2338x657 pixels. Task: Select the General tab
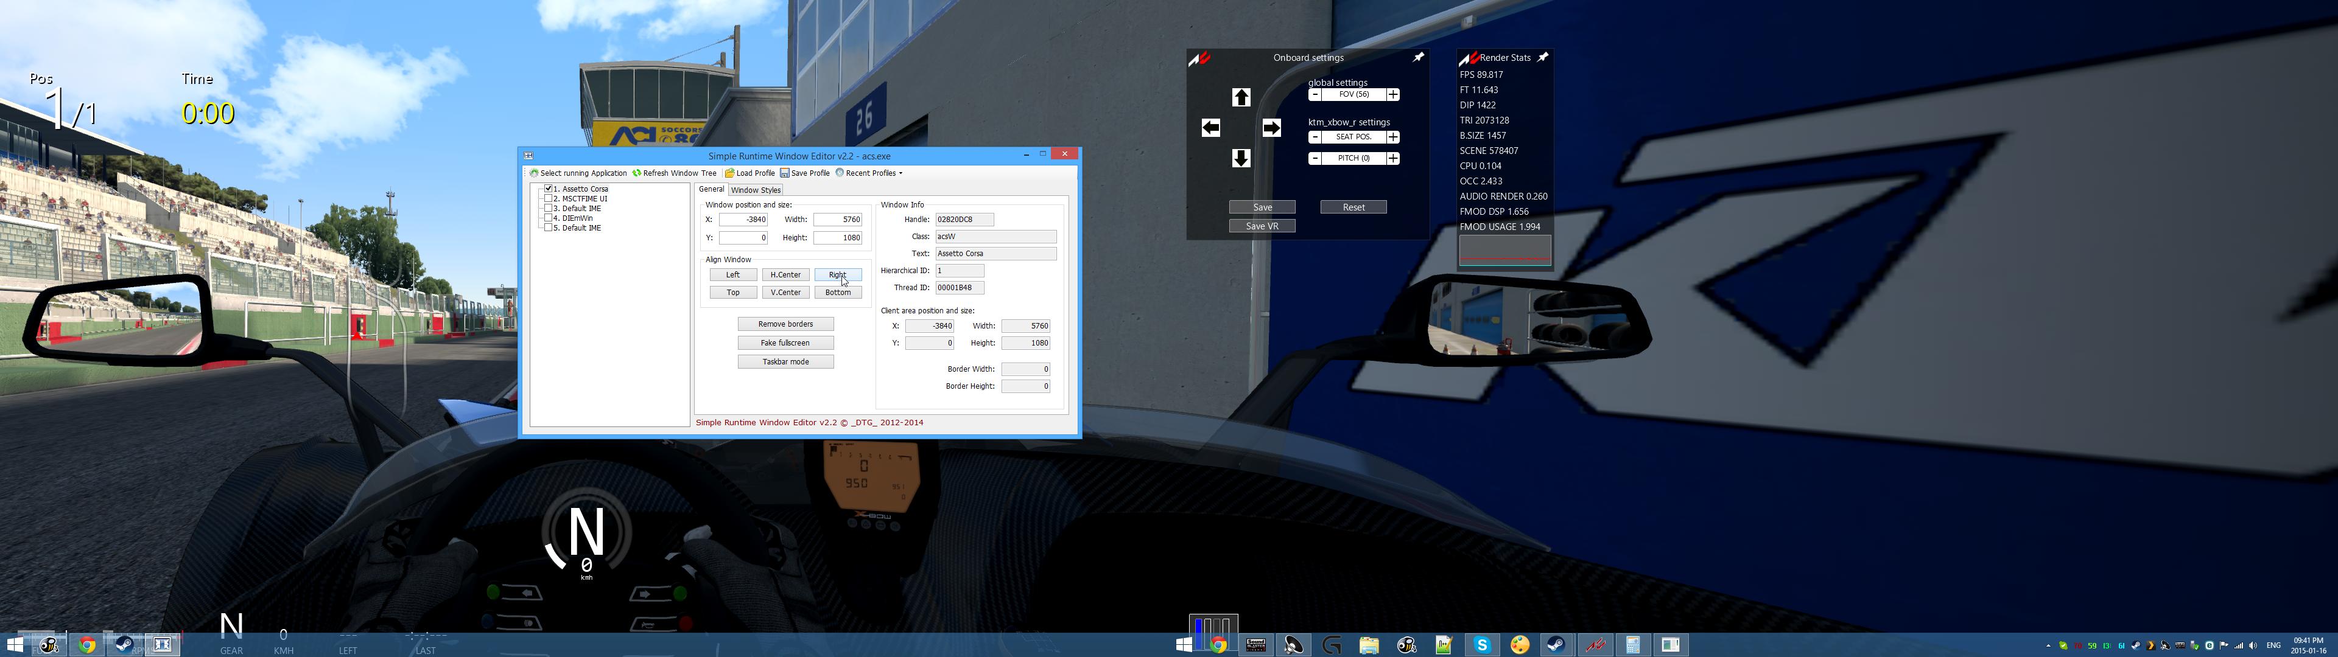711,190
